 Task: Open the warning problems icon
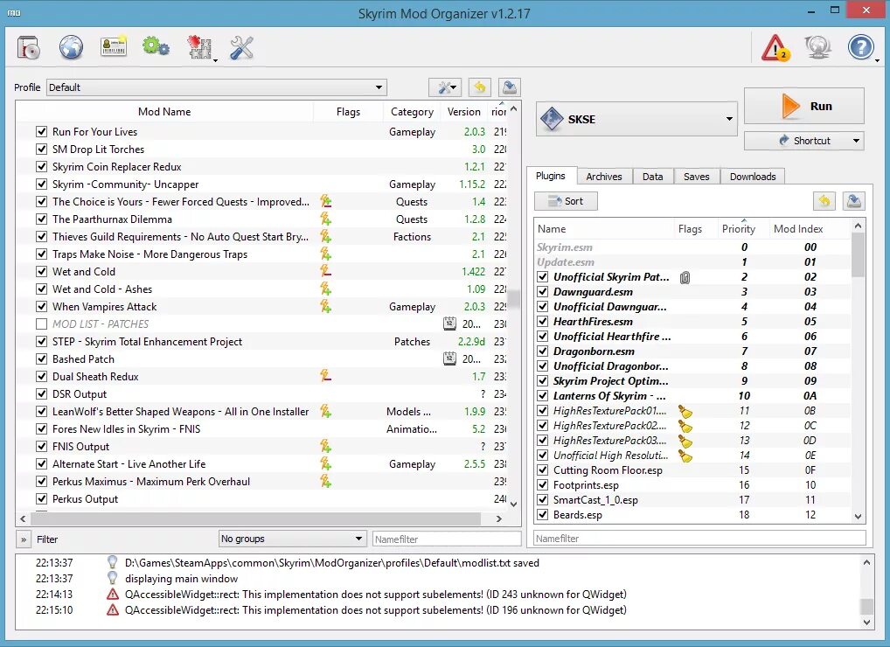coord(775,48)
